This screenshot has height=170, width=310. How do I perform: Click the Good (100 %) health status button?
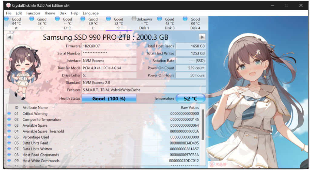tap(109, 98)
